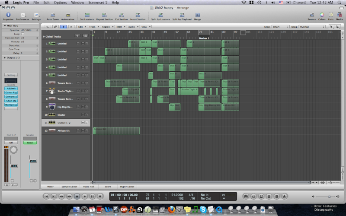The height and width of the screenshot is (216, 346).
Task: Open the Region local menu dropdown
Action: [107, 27]
